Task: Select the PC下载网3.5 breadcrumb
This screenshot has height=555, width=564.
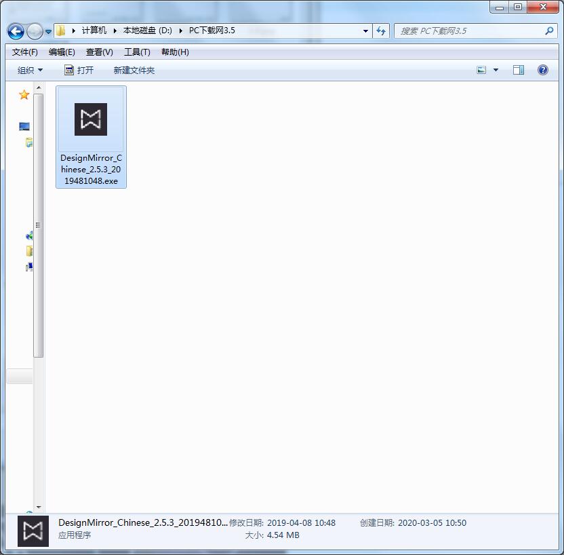Action: pos(212,31)
